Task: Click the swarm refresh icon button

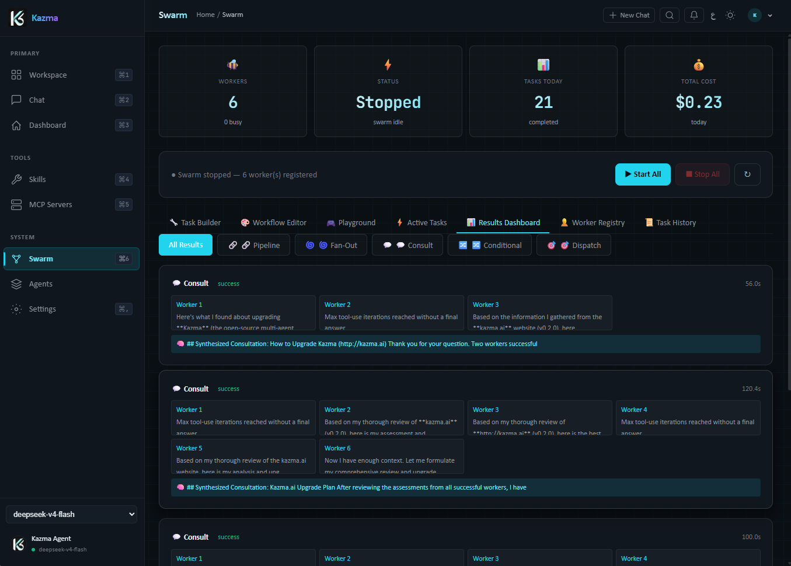Action: tap(747, 174)
